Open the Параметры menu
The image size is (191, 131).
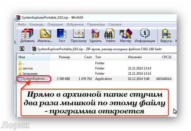pos(96,24)
